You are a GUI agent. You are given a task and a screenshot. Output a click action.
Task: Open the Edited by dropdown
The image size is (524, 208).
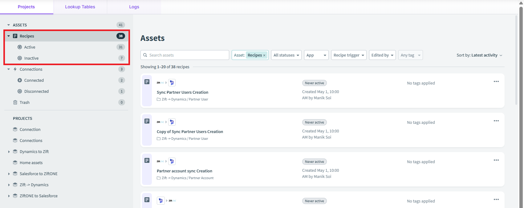(x=382, y=55)
